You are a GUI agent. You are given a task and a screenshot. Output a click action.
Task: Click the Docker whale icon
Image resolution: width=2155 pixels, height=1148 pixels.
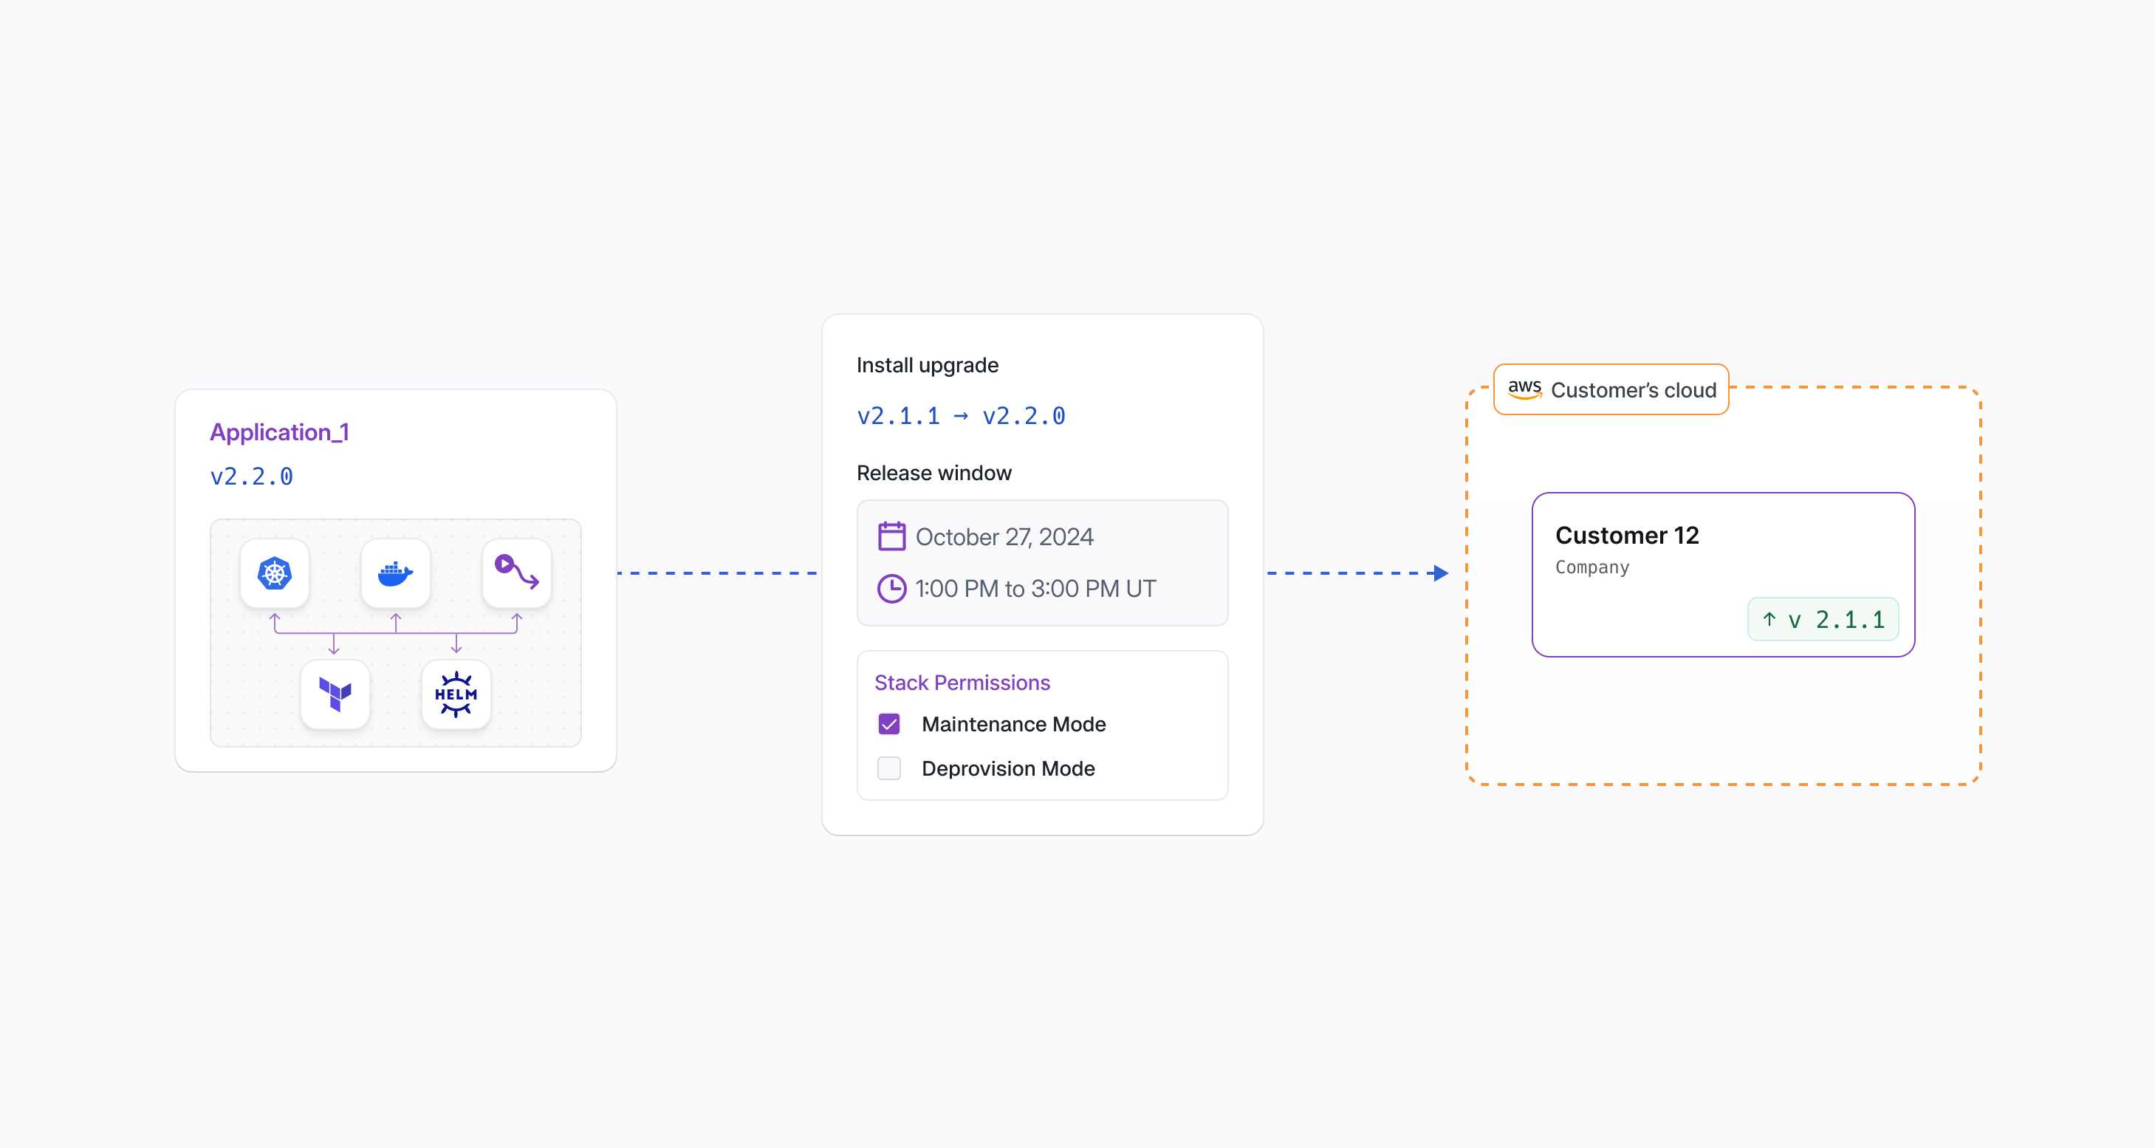tap(396, 574)
